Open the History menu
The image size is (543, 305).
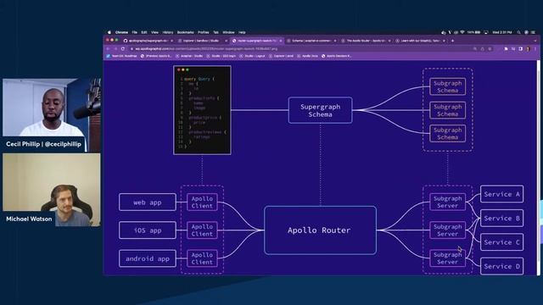168,32
